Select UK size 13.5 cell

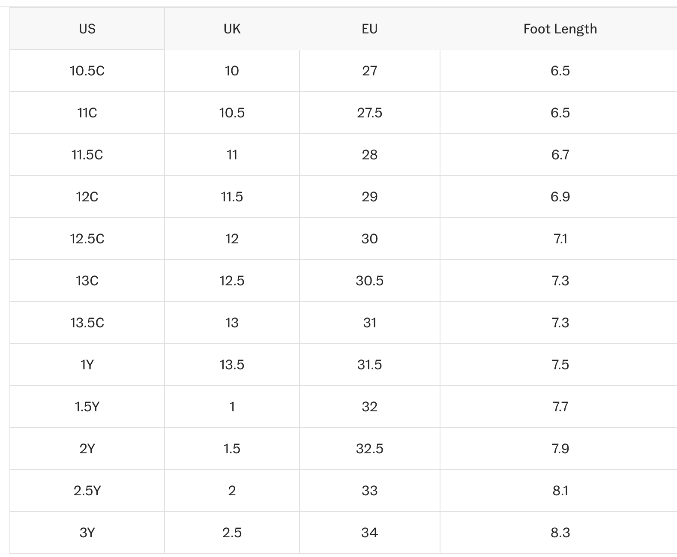pyautogui.click(x=232, y=365)
